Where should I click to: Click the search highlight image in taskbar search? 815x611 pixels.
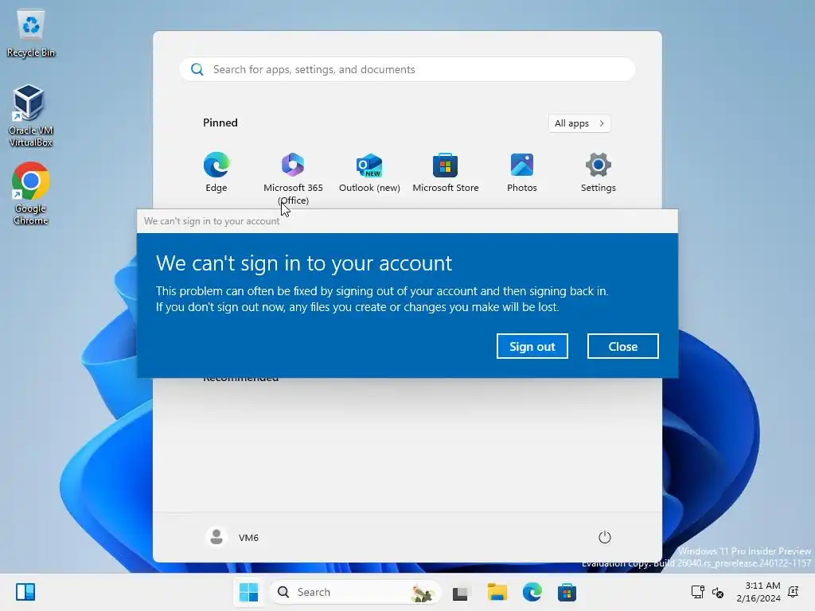click(x=422, y=592)
